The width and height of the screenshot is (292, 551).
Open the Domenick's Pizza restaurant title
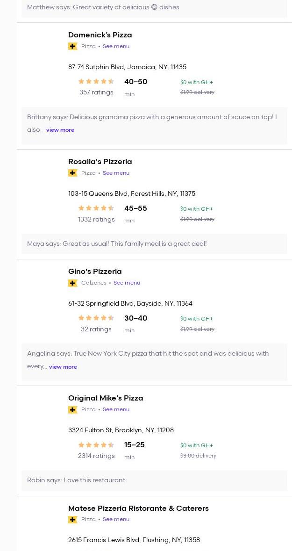tap(100, 35)
